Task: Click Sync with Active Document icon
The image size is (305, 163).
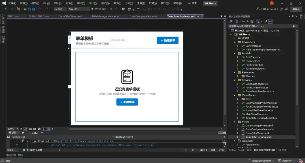Action: pos(243,21)
